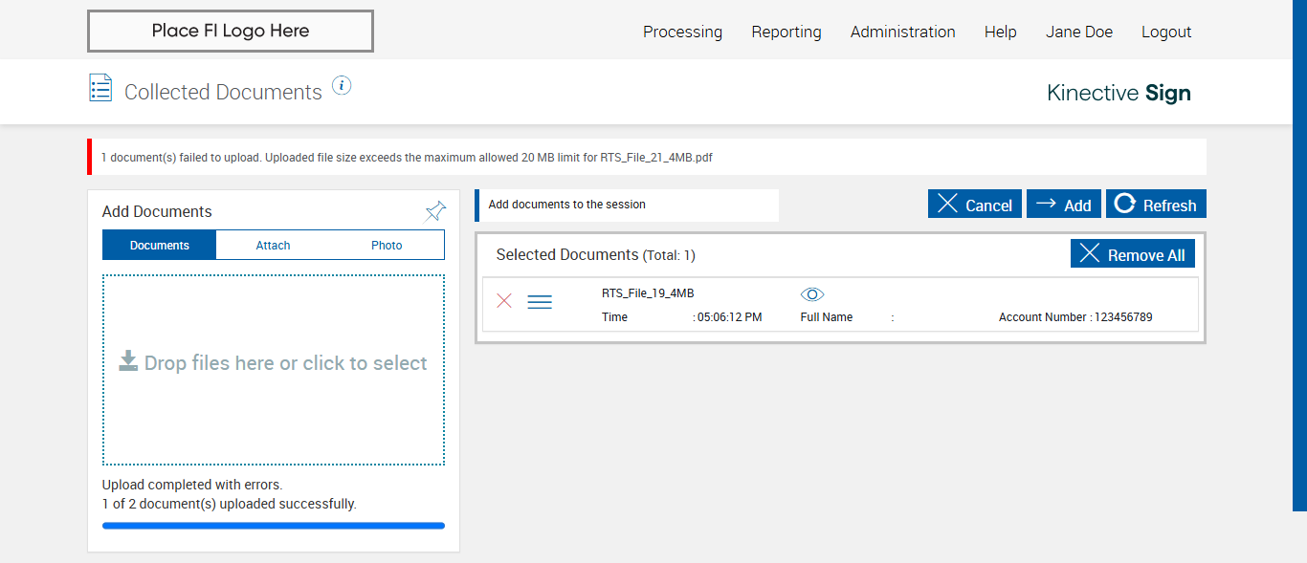Remove RTS_File_19_4MB with the red X icon
Viewport: 1307px width, 563px height.
click(x=504, y=301)
